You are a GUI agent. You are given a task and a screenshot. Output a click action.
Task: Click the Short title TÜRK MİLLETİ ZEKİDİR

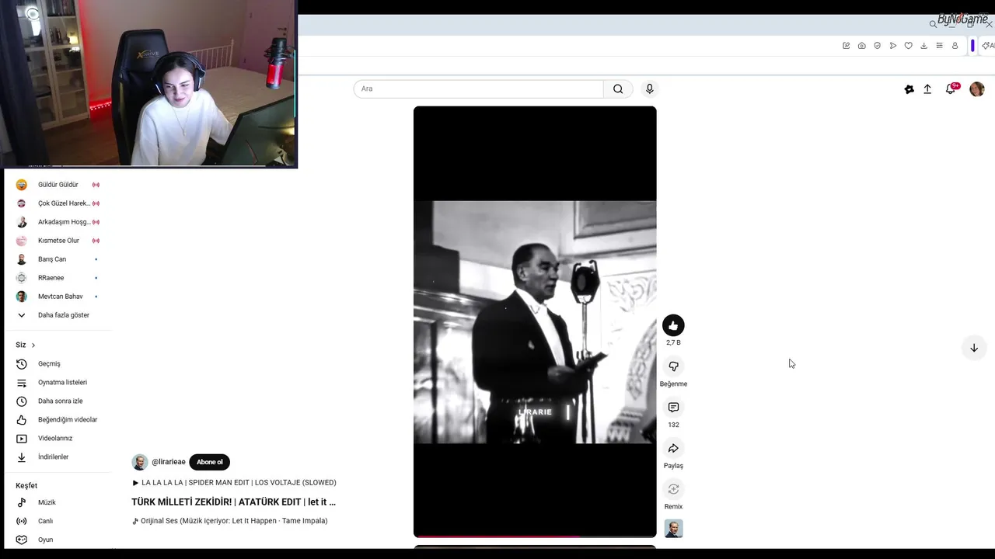pos(233,502)
